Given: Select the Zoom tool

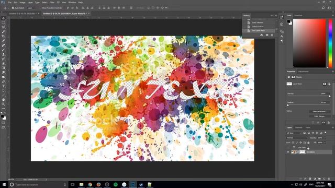Looking at the screenshot, I should tap(3, 104).
